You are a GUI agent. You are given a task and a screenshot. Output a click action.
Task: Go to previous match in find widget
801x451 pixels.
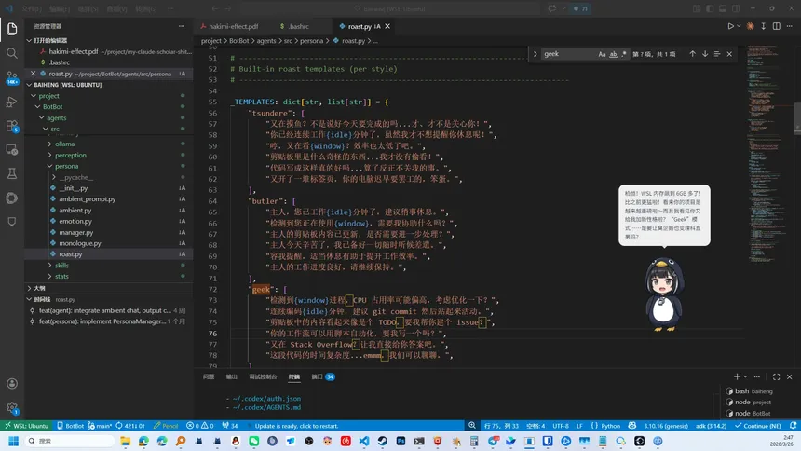coord(692,54)
